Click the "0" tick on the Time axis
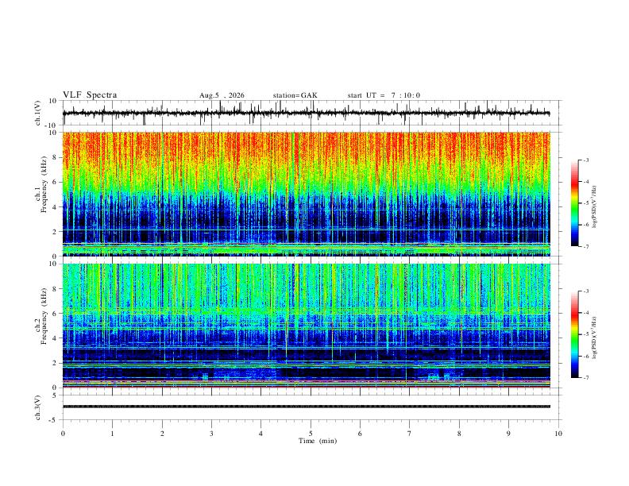This screenshot has height=486, width=629. pos(63,434)
